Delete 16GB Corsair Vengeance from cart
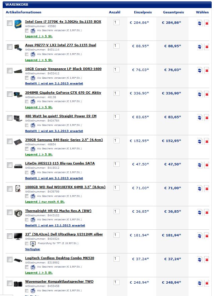This screenshot has height=296, width=214. pos(207,70)
